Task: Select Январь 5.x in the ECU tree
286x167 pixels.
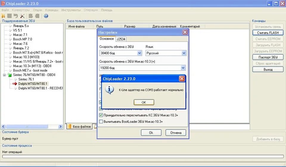Action: point(21,26)
